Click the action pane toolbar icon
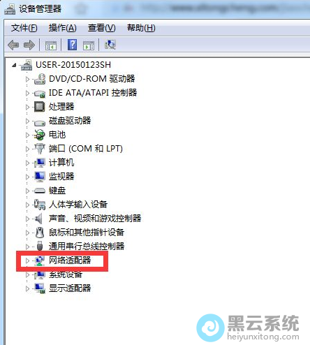 point(89,45)
